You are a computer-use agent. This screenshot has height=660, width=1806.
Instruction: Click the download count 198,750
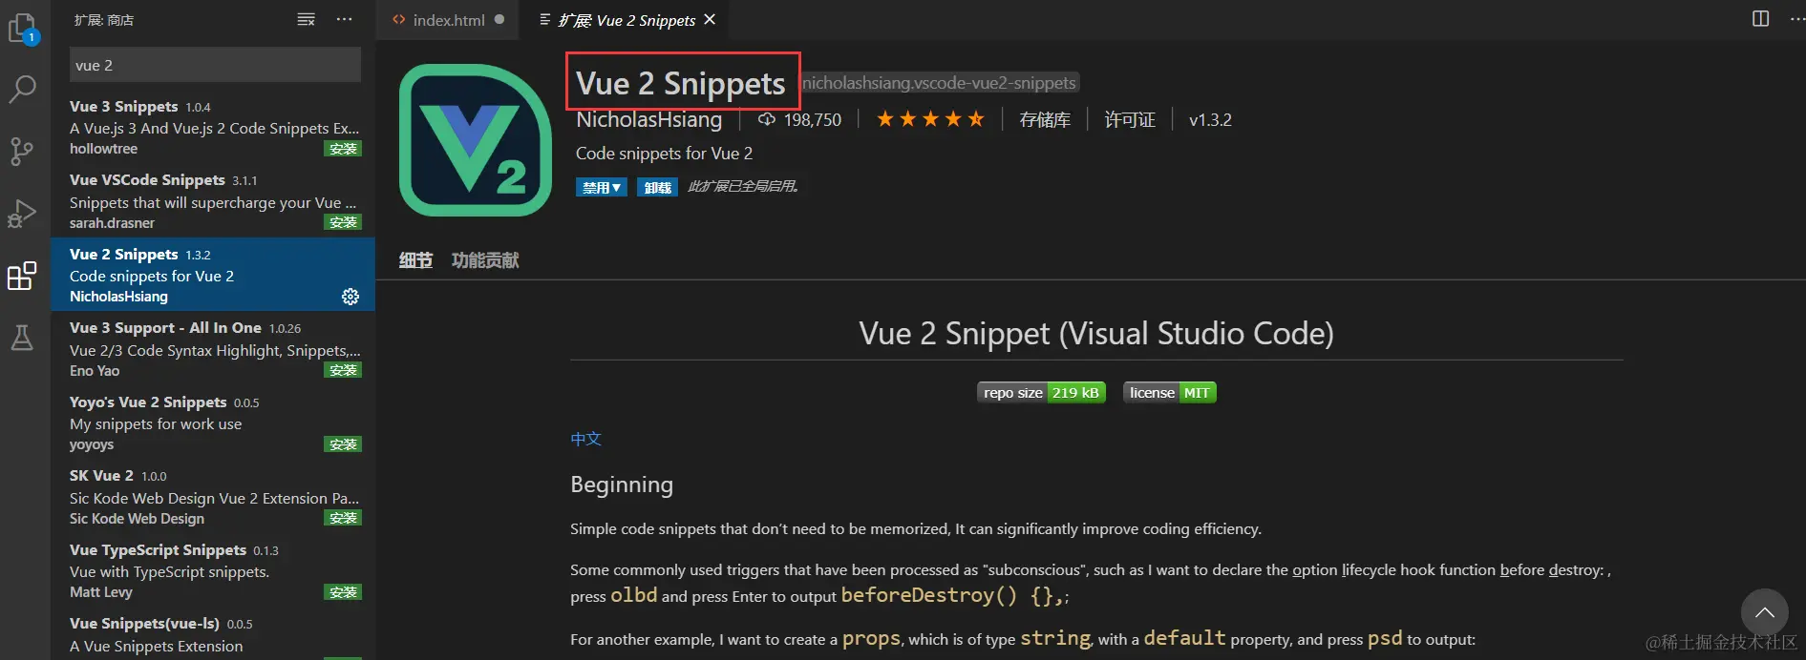(x=800, y=119)
